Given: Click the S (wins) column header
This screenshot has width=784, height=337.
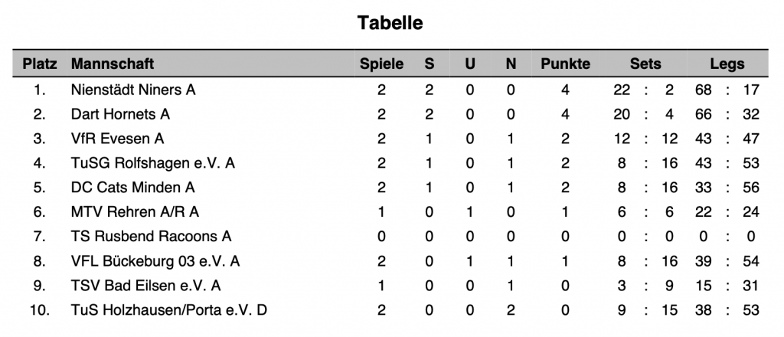Looking at the screenshot, I should [429, 64].
